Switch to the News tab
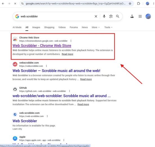The width and height of the screenshot is (155, 147). [85, 27]
